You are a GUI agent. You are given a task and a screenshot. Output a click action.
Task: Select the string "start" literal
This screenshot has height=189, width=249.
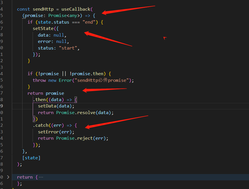[68, 48]
